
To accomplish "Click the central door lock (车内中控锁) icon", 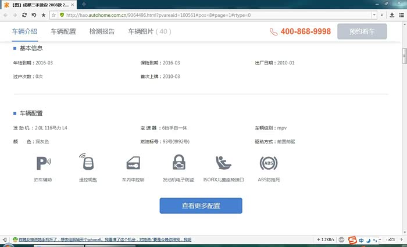I will (133, 163).
